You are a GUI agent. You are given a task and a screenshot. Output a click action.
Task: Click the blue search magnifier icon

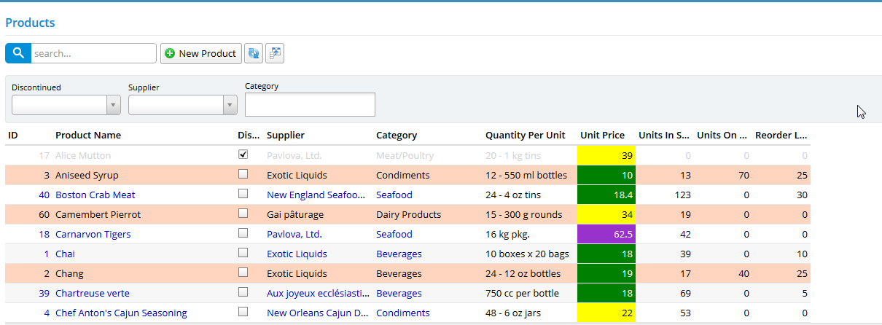click(18, 53)
